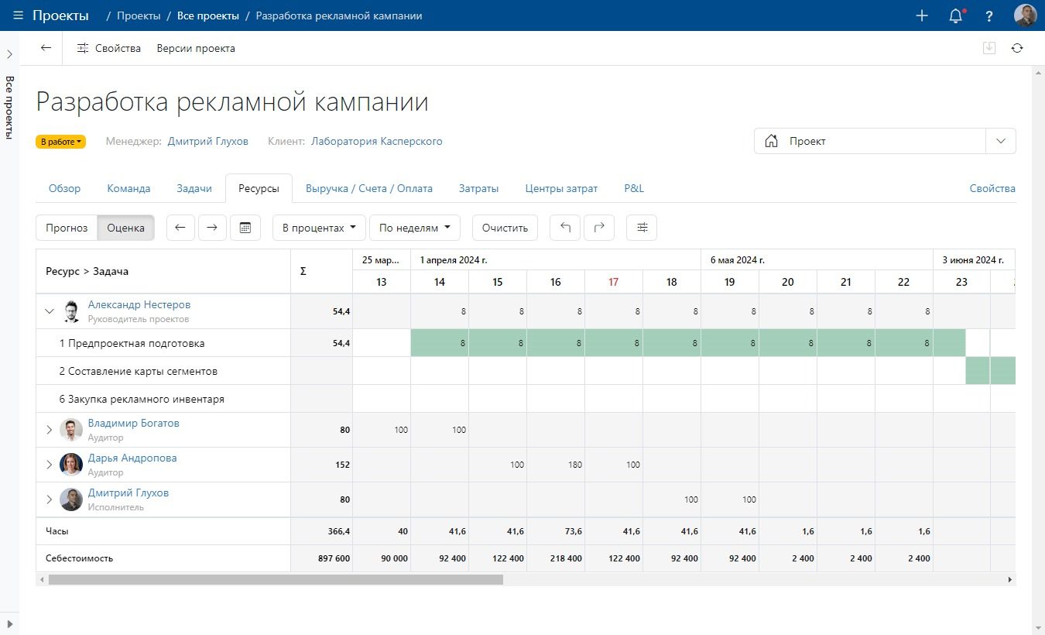Click the Очистить button
The image size is (1045, 635).
pyautogui.click(x=505, y=228)
